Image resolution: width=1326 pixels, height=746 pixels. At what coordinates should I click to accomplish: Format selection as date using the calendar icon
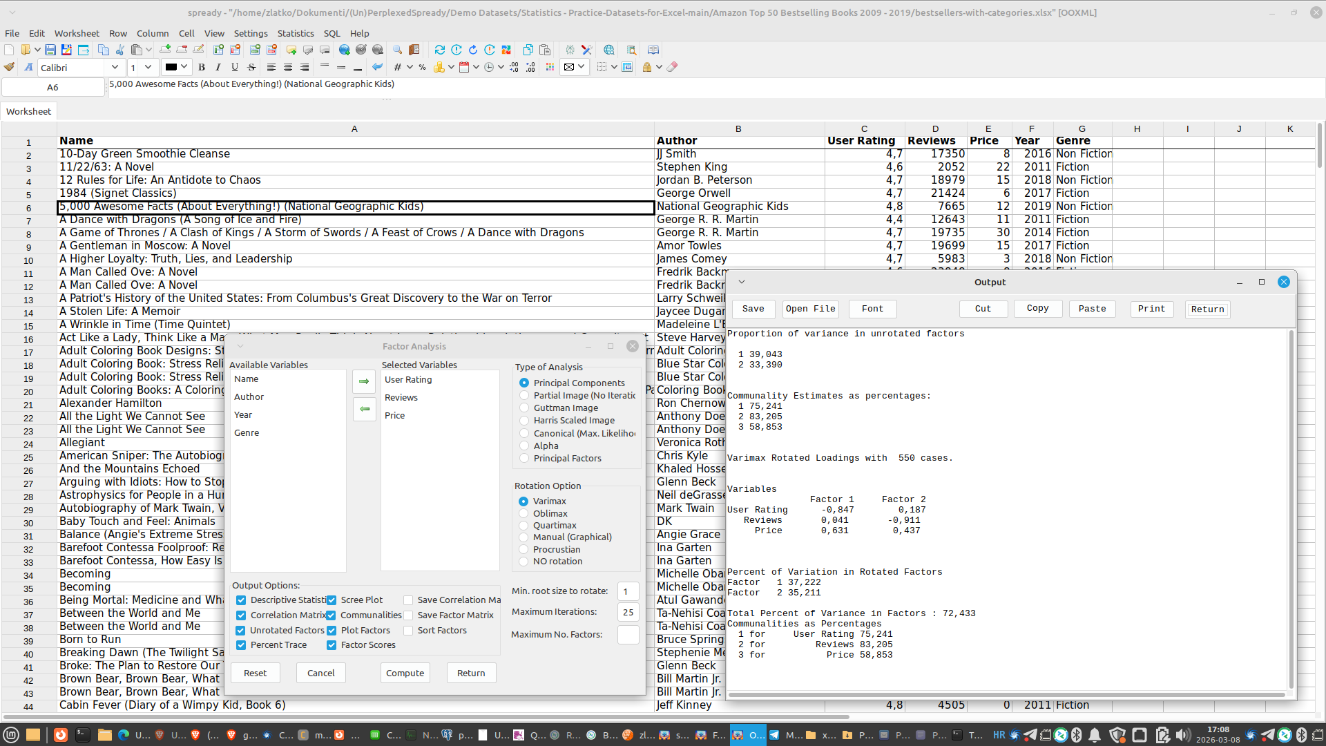[464, 67]
